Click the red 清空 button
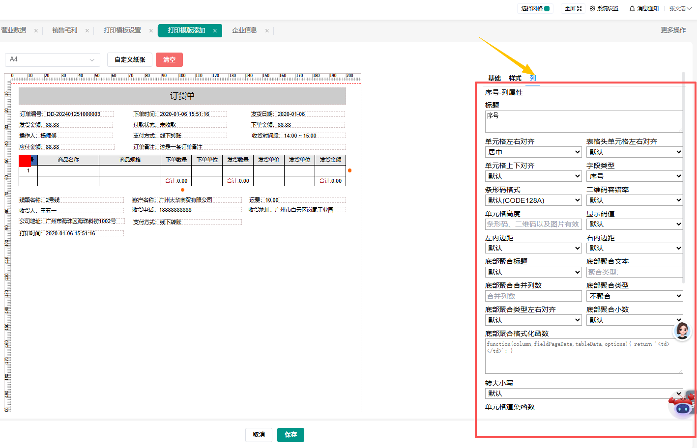Image resolution: width=697 pixels, height=448 pixels. point(169,59)
